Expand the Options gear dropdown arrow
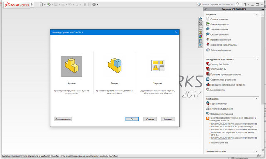The width and height of the screenshot is (266, 159). click(x=98, y=5)
